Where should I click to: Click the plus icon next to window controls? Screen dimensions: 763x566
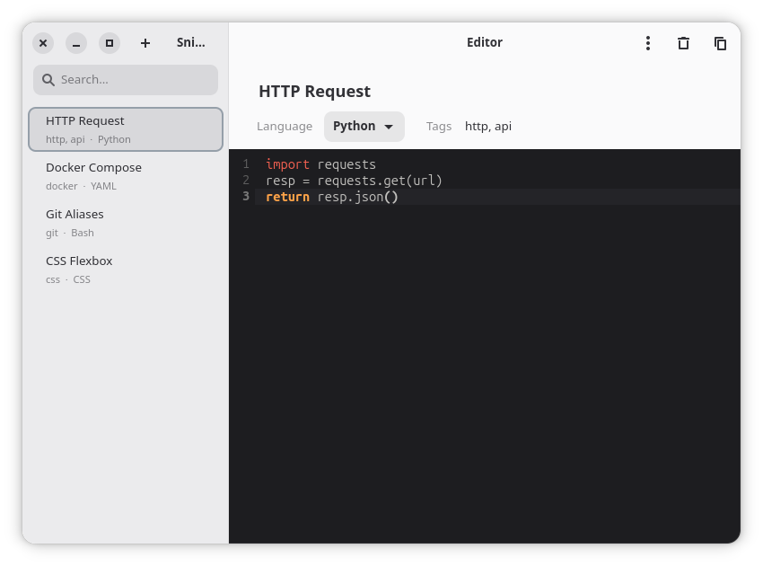pos(145,42)
